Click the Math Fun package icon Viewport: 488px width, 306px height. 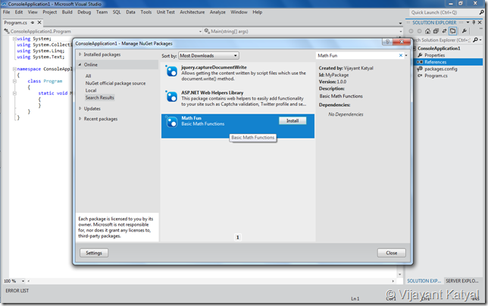pos(171,122)
